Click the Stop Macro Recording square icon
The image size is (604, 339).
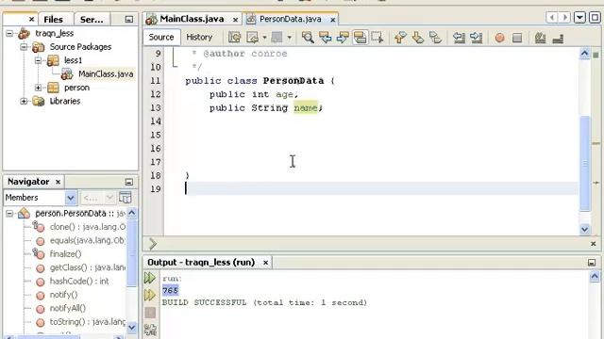[517, 38]
